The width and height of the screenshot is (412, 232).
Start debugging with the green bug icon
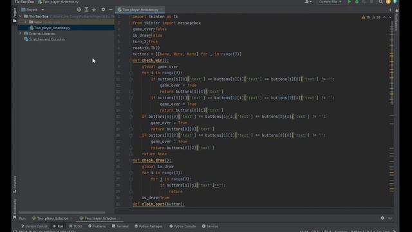pyautogui.click(x=357, y=2)
